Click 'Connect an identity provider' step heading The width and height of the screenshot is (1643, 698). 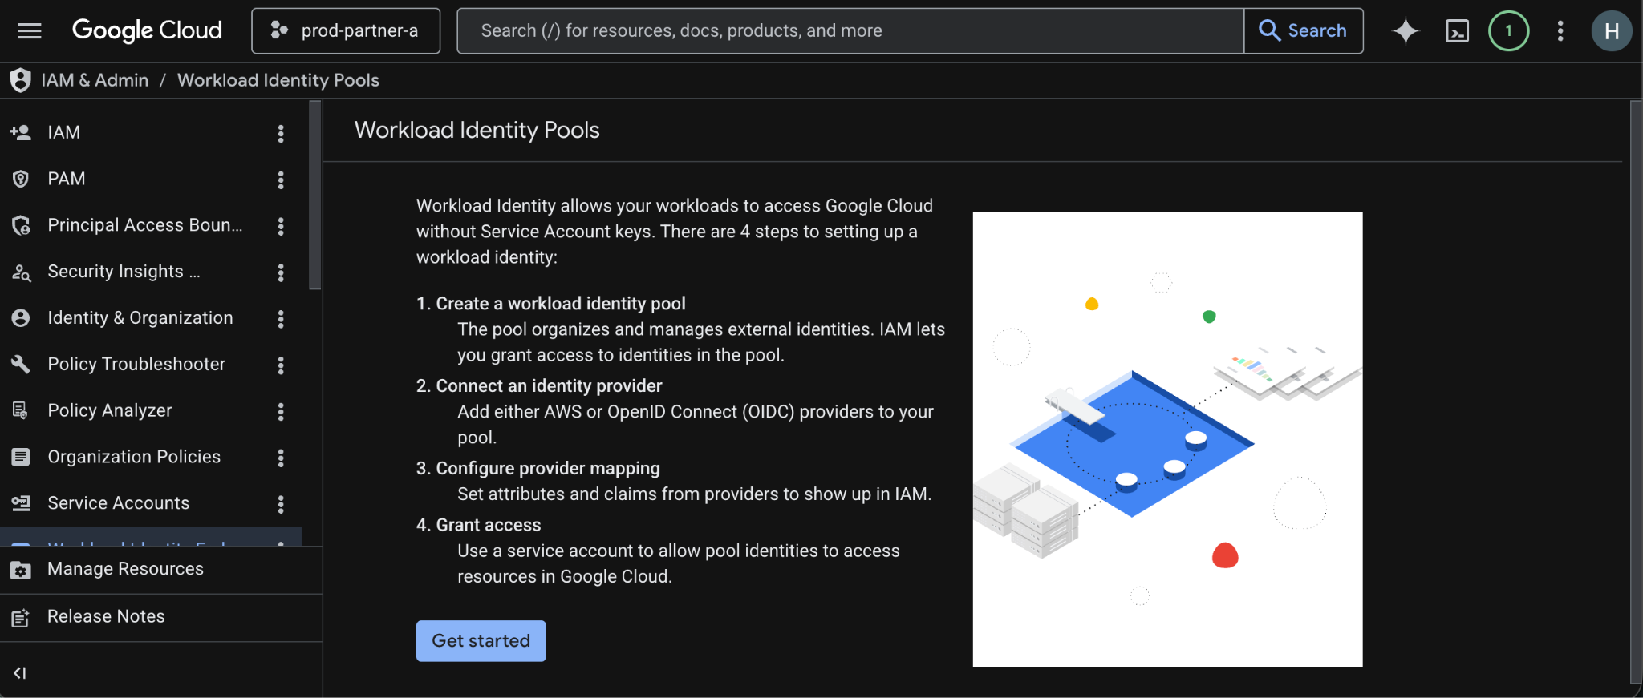click(x=549, y=386)
